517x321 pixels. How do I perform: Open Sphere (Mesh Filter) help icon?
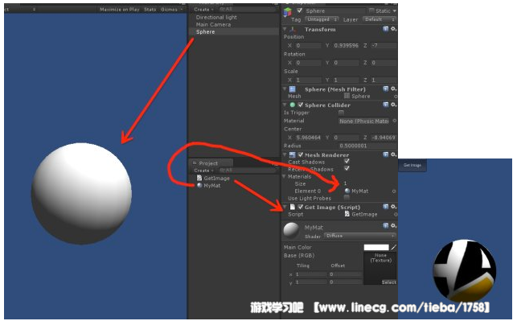(385, 88)
